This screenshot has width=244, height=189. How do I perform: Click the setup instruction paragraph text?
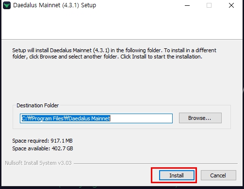114,54
